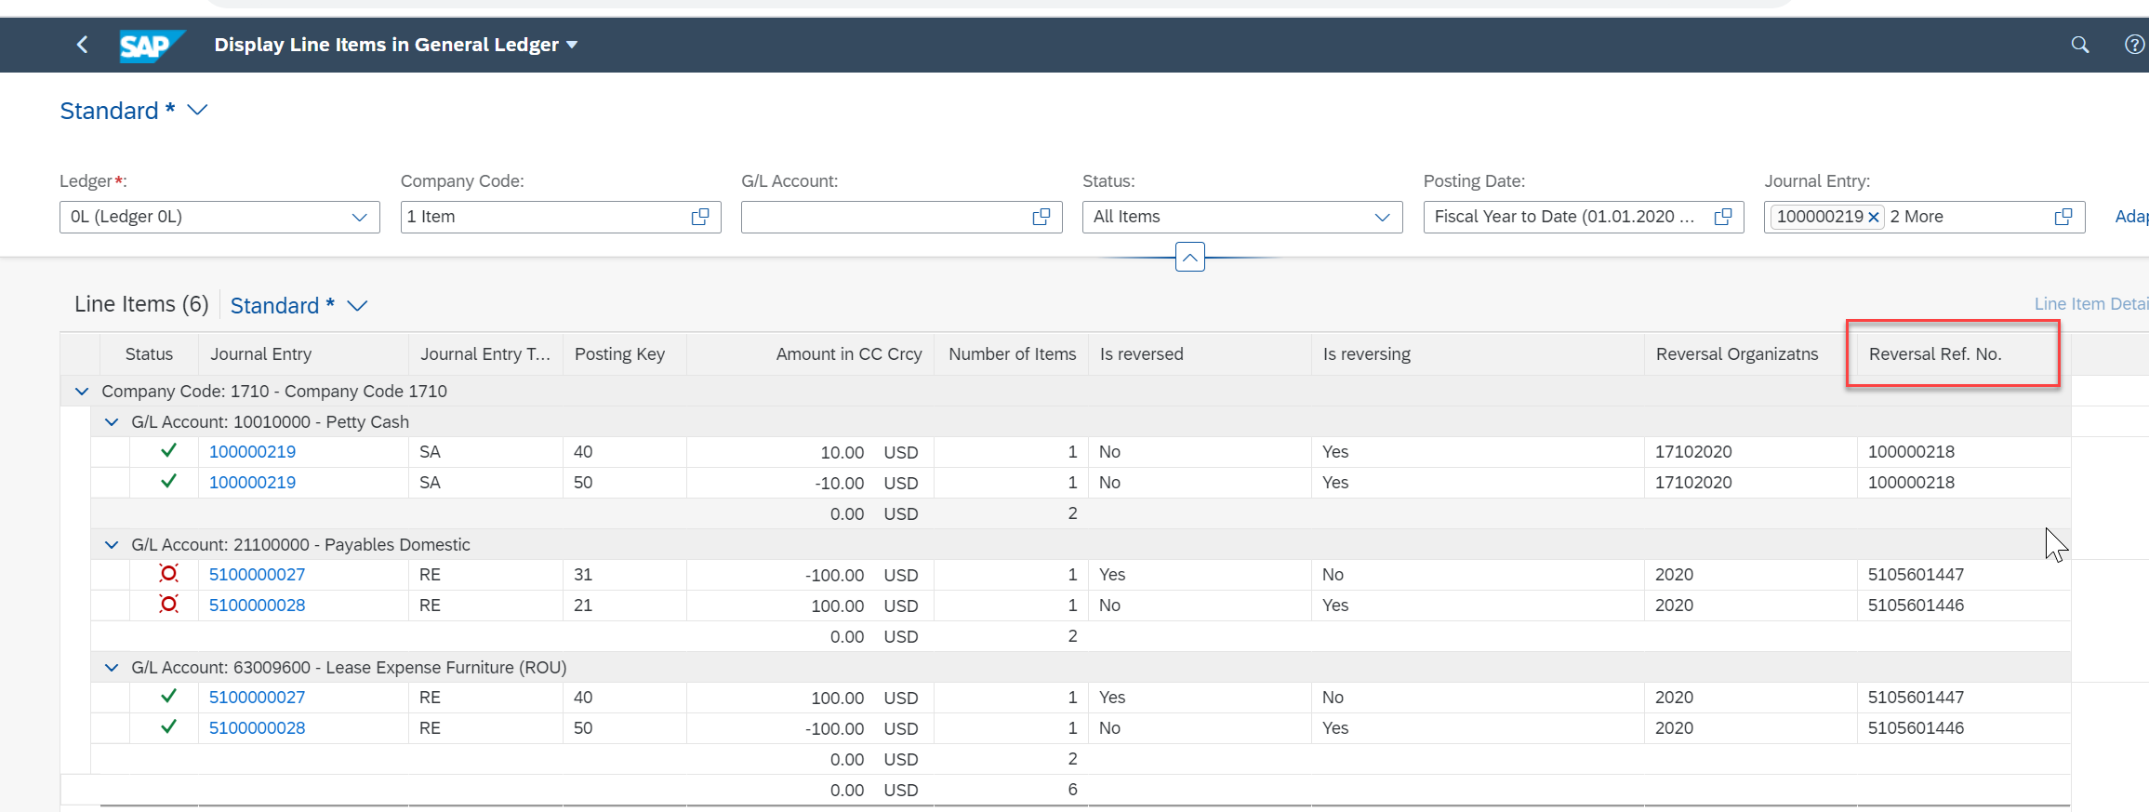Click the grand total row count 6
This screenshot has width=2149, height=812.
(1072, 790)
